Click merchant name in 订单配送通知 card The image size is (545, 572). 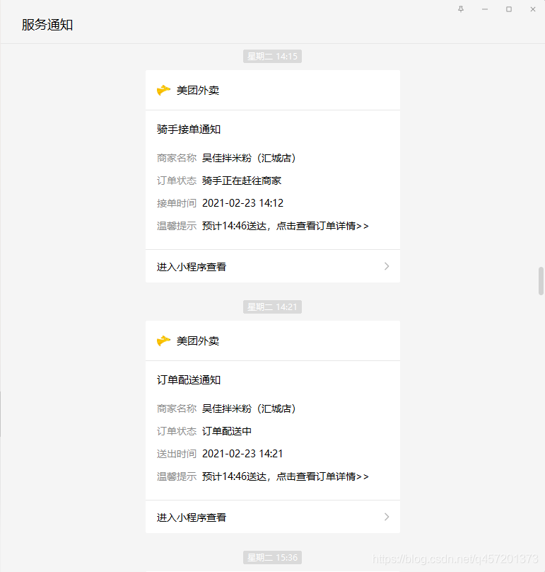[249, 409]
